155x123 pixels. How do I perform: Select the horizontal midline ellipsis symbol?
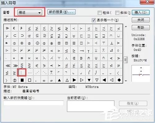[x=30, y=73]
